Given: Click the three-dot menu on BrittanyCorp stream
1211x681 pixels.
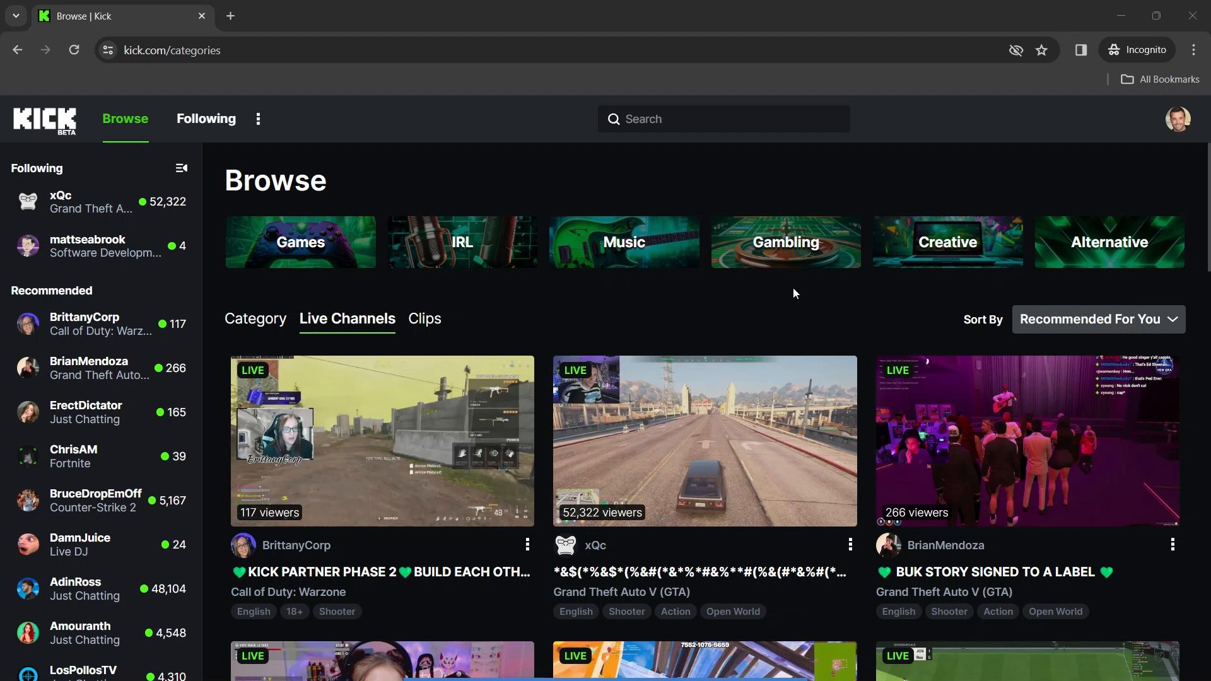Looking at the screenshot, I should [x=528, y=545].
